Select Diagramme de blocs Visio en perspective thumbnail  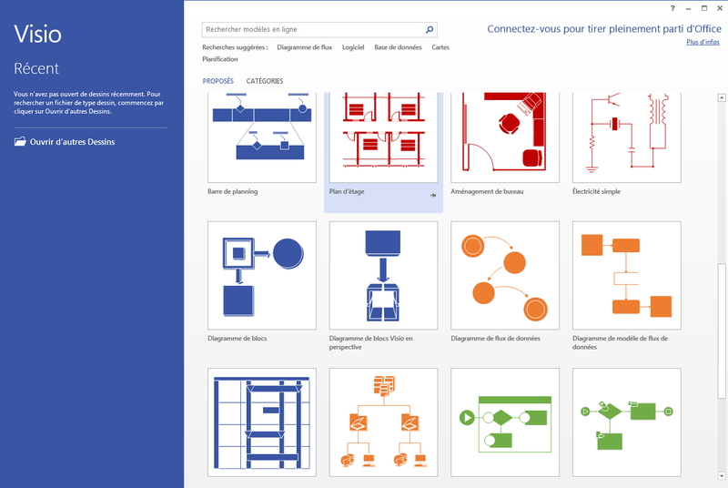click(383, 275)
